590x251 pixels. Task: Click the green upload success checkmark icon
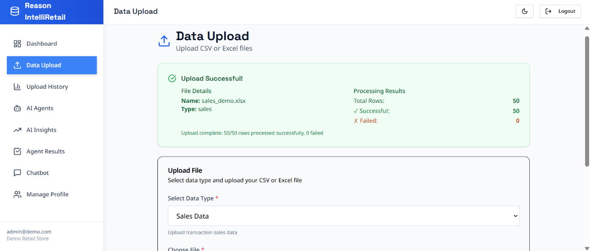172,78
